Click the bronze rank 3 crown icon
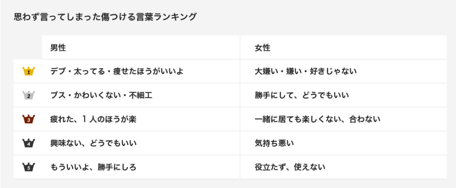Screen dimensions: 456x188 tap(28, 119)
